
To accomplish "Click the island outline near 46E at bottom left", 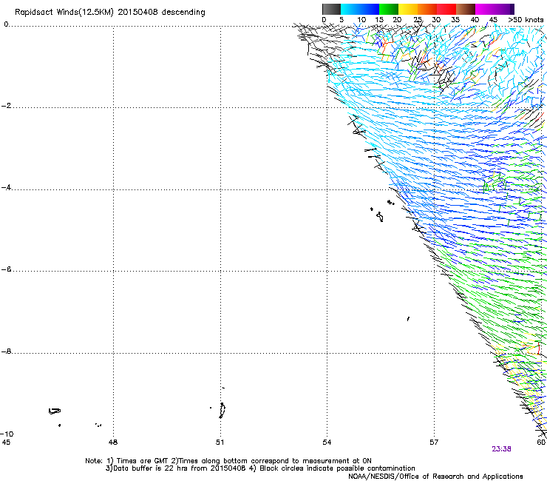I will point(55,411).
